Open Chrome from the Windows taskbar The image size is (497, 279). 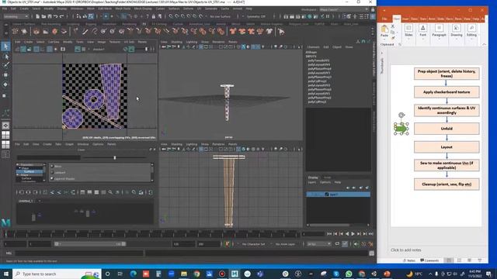(196, 274)
